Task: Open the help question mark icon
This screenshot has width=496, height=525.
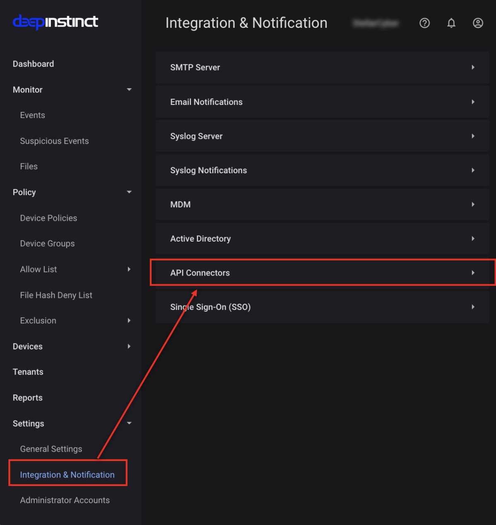Action: [424, 23]
